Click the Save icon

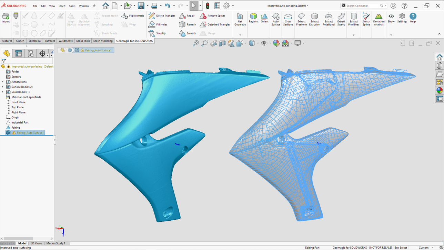point(141,6)
